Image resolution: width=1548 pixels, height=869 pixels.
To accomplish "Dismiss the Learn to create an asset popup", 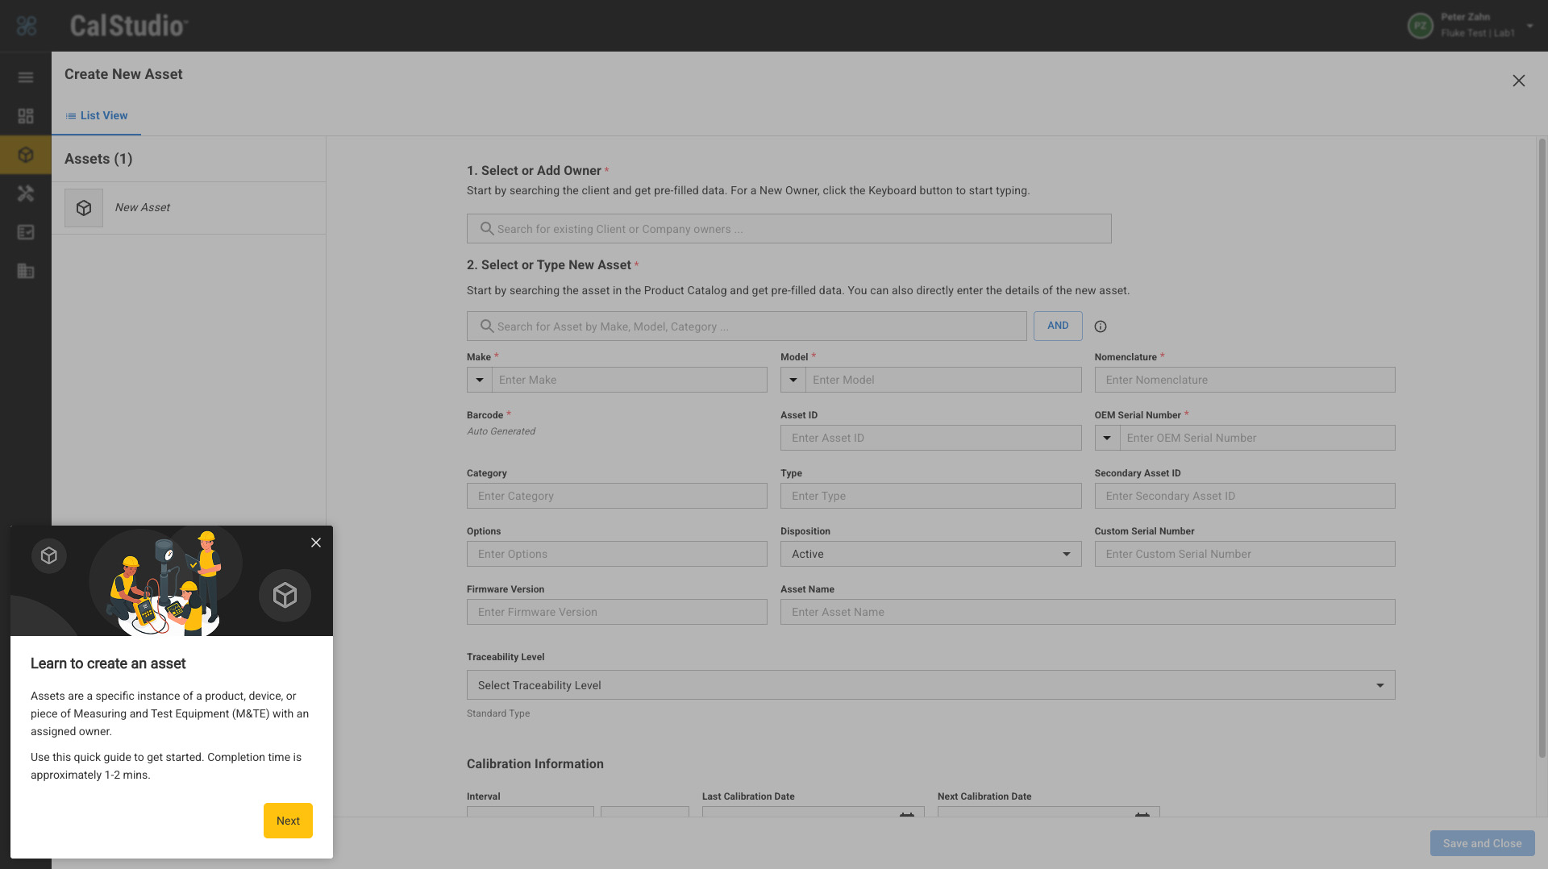I will [316, 543].
